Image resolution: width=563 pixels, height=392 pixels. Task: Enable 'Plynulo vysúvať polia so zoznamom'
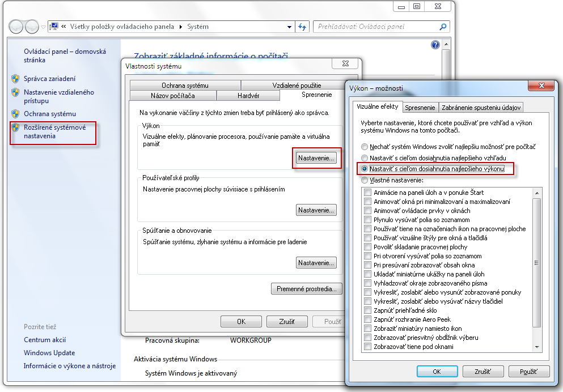(x=367, y=219)
